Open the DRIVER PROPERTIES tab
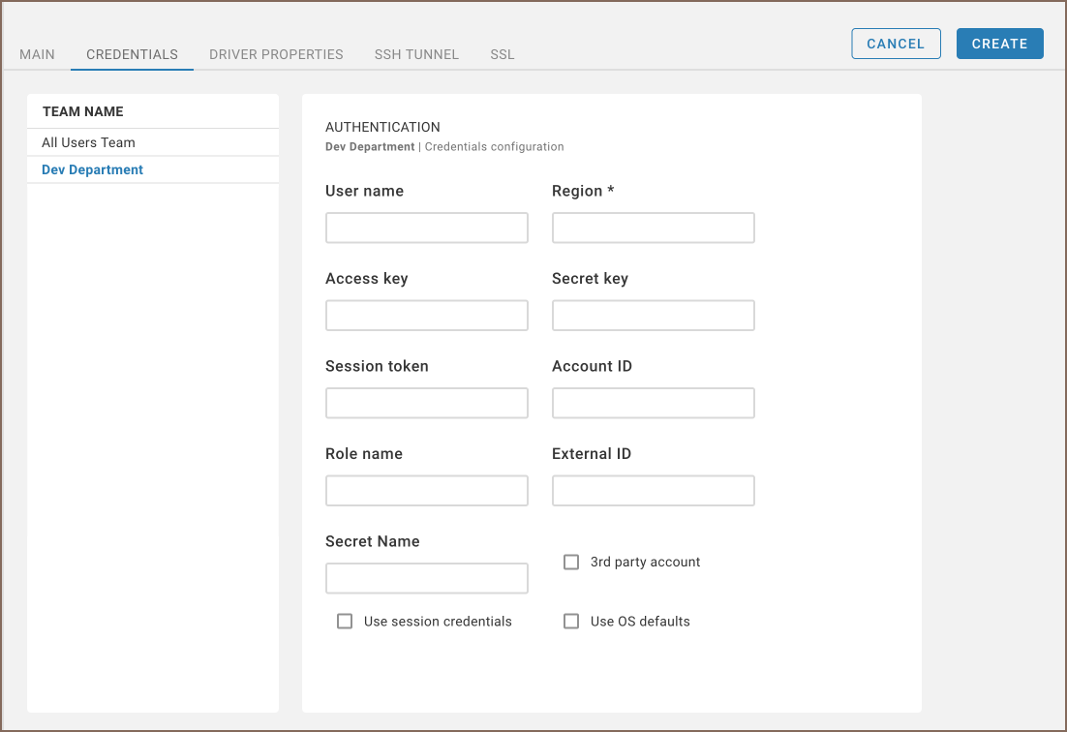The width and height of the screenshot is (1067, 732). click(276, 54)
